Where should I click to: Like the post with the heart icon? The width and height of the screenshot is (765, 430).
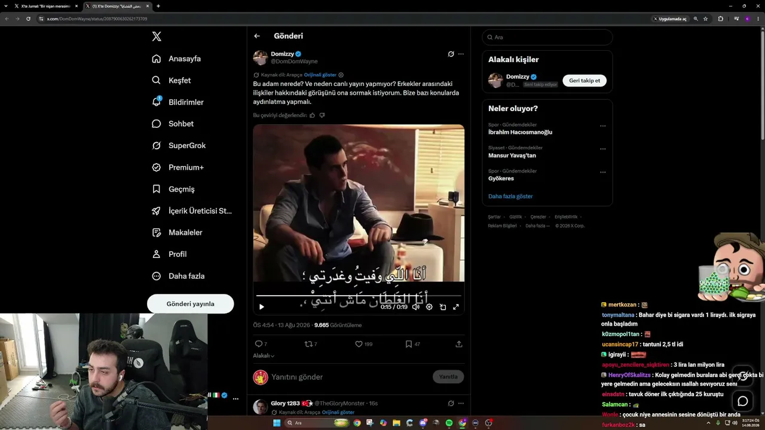(359, 344)
